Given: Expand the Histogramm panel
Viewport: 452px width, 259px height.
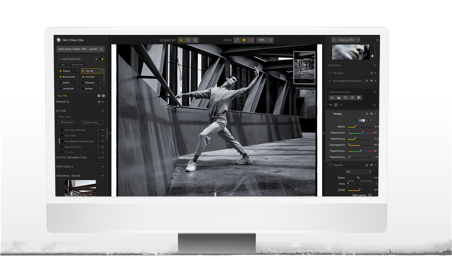Looking at the screenshot, I should 375,65.
